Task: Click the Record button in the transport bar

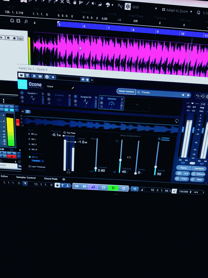Action: pos(124,188)
